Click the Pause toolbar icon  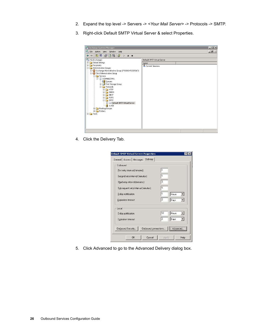tap(132, 56)
